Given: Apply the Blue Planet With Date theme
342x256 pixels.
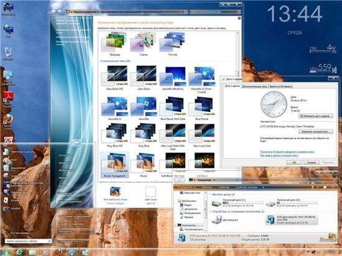Looking at the screenshot, I should click(x=173, y=109).
